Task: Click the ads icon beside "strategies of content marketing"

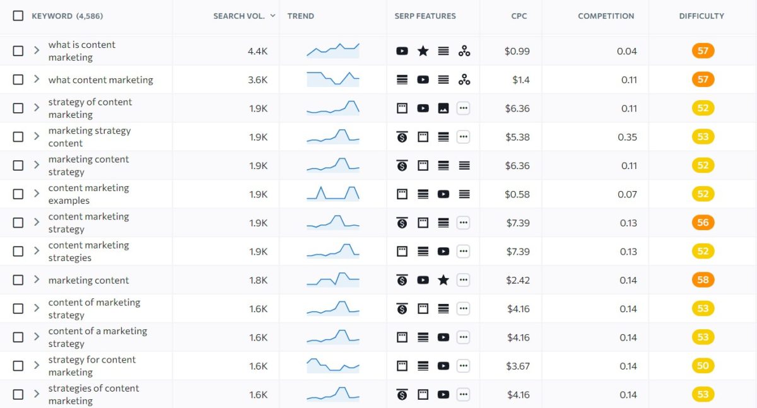Action: [x=402, y=393]
